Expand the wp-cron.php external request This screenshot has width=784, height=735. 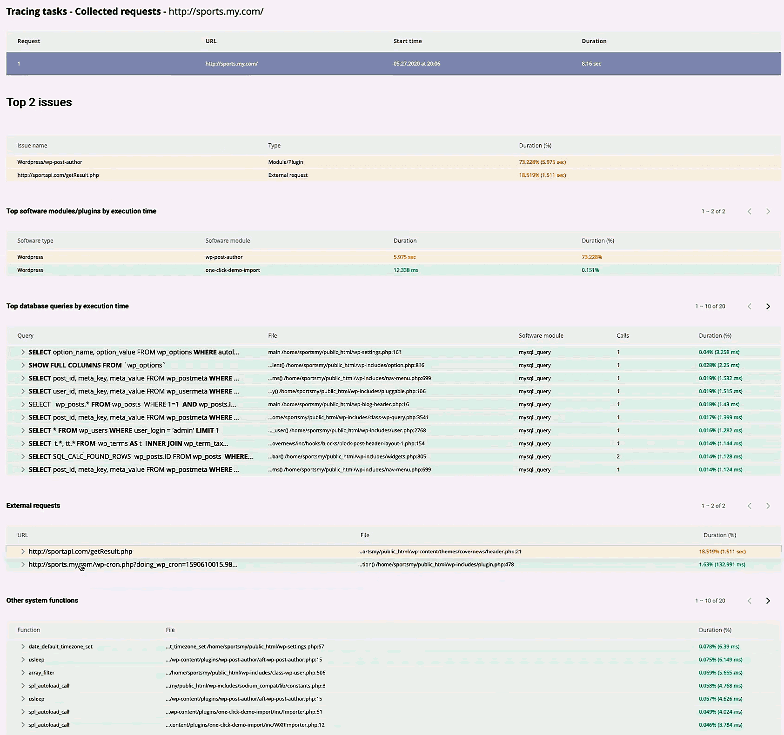point(22,564)
